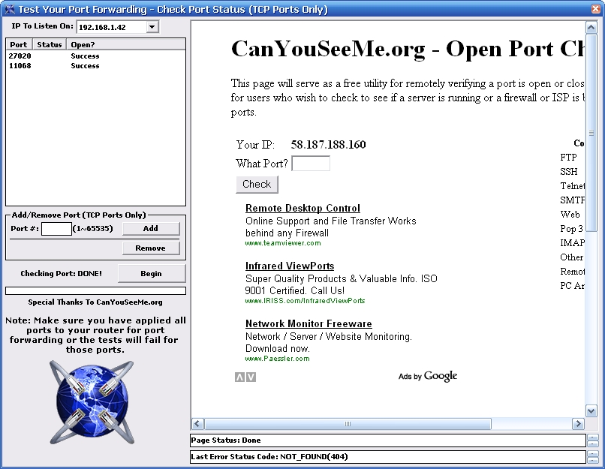This screenshot has width=605, height=469.
Task: Click the Remove port button
Action: (151, 248)
